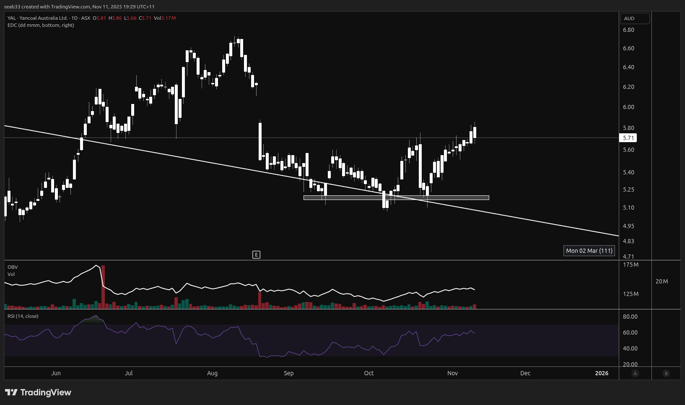Click the seab33 created with TradingView.com text
Screen dimensions: 685x405
point(79,7)
